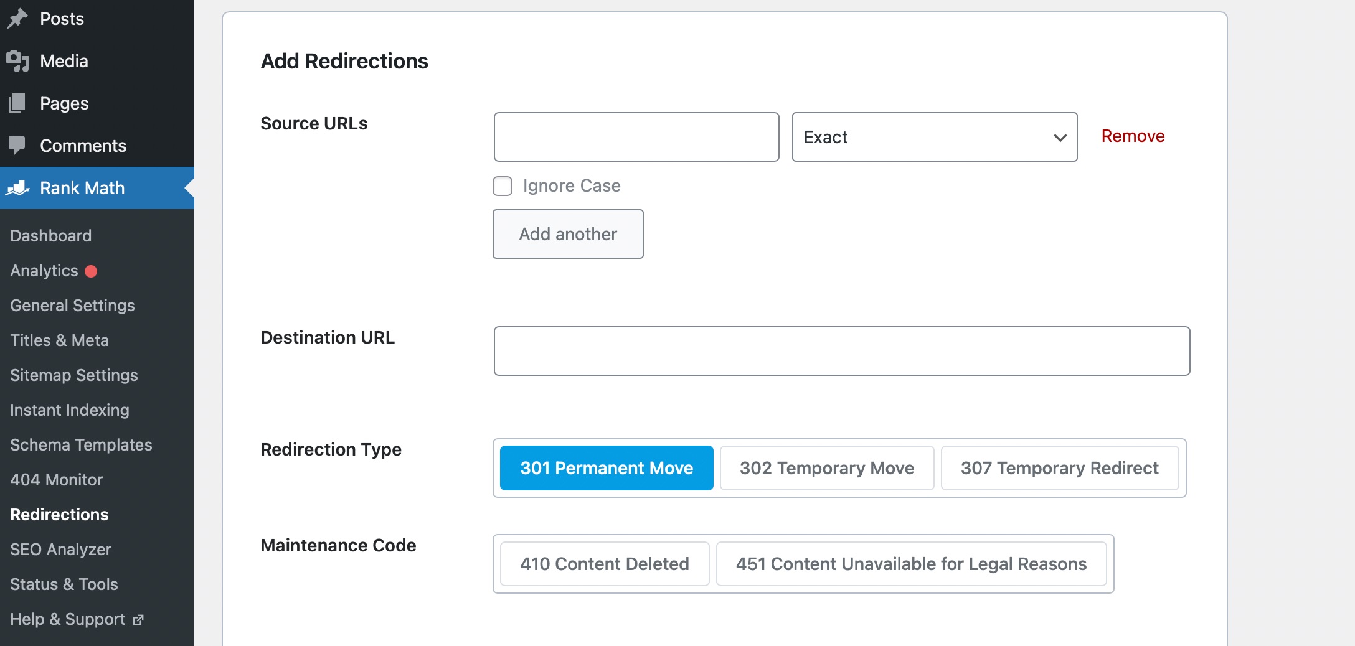
Task: Open Help & Support link
Action: click(x=68, y=619)
